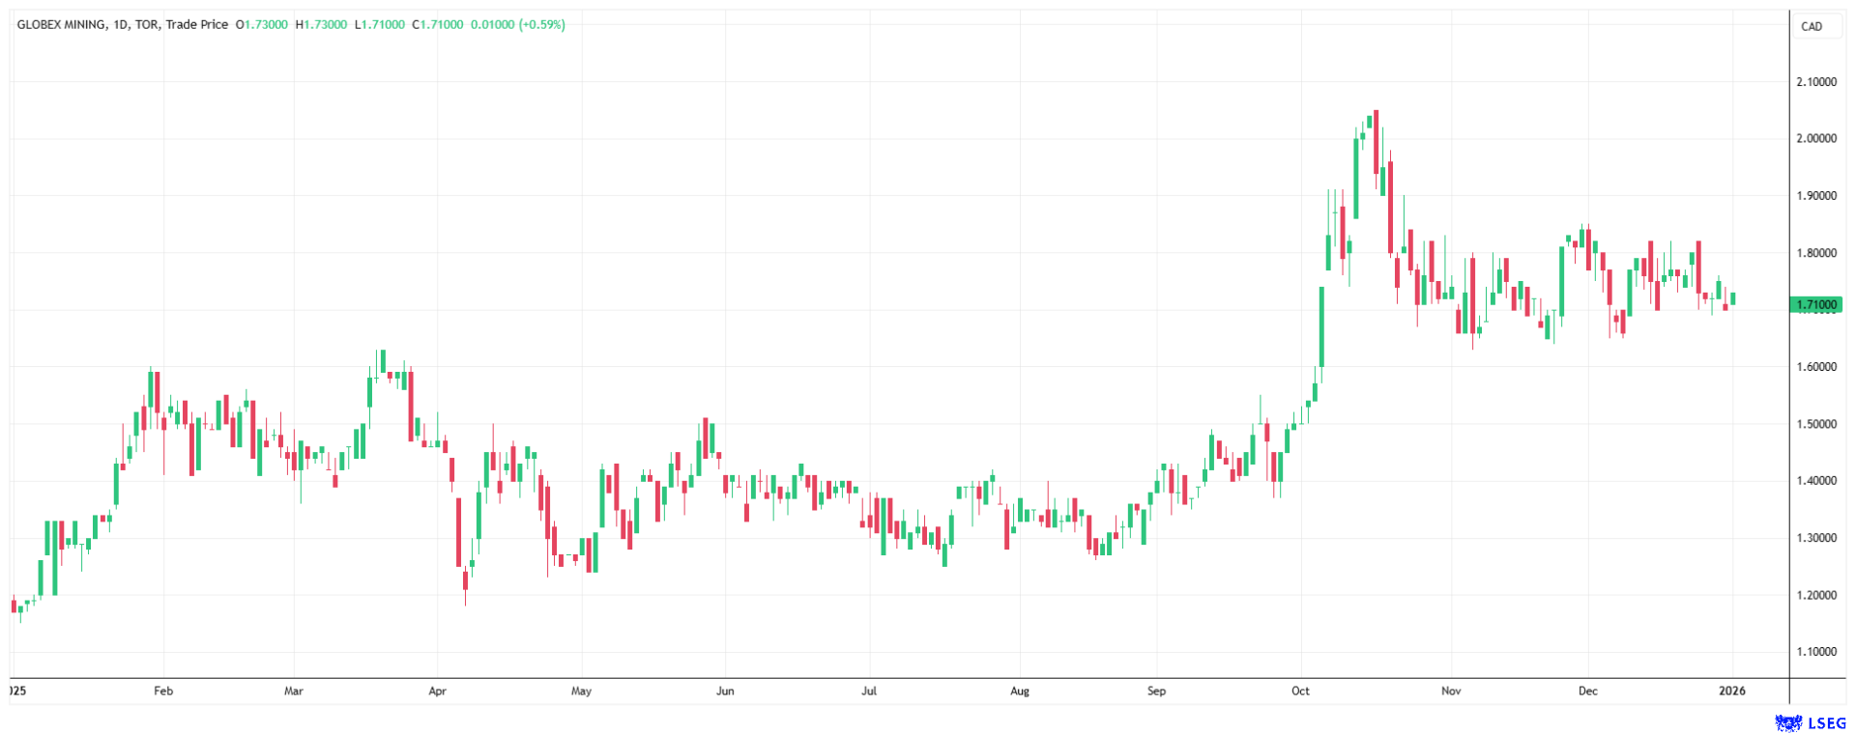Click the high value H1.73000
The height and width of the screenshot is (734, 1856).
pos(321,24)
